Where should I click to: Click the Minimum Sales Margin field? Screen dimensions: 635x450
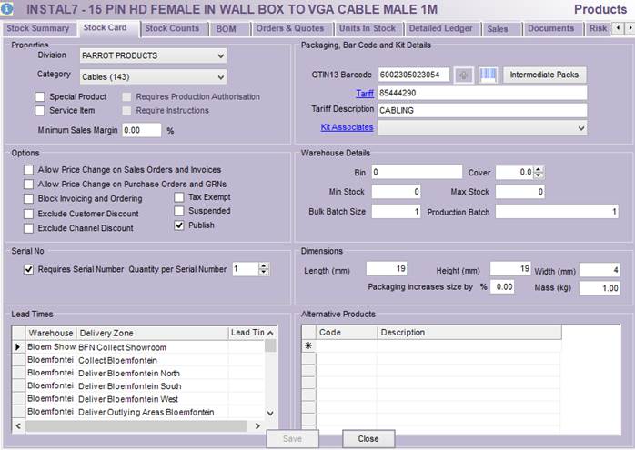(142, 130)
